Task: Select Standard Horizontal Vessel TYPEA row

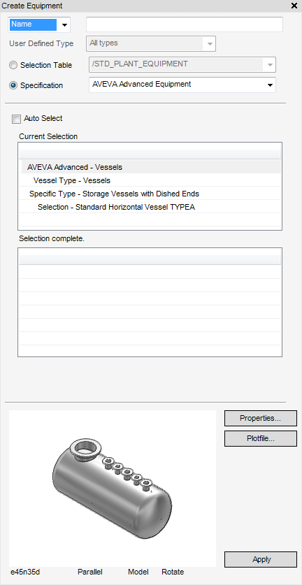Action: point(150,207)
